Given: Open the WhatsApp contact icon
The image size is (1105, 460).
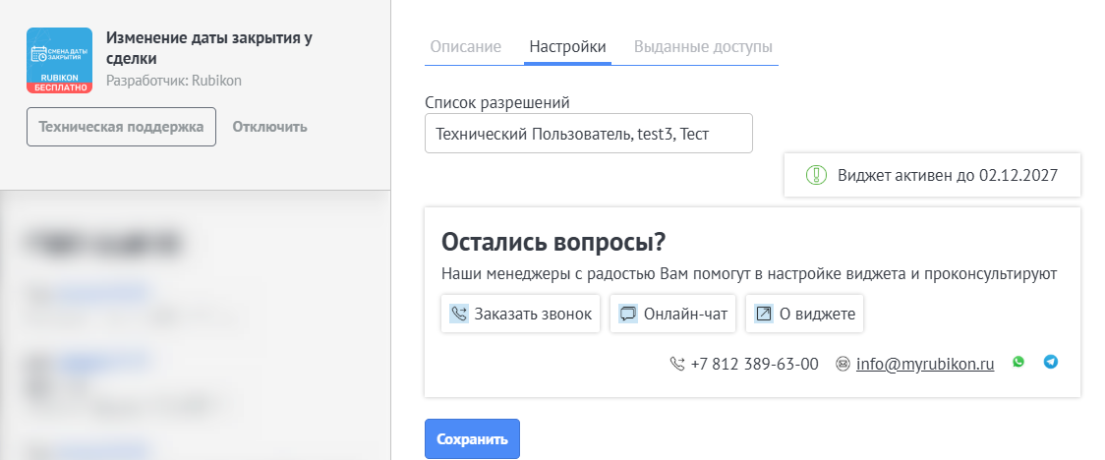Looking at the screenshot, I should point(1018,362).
